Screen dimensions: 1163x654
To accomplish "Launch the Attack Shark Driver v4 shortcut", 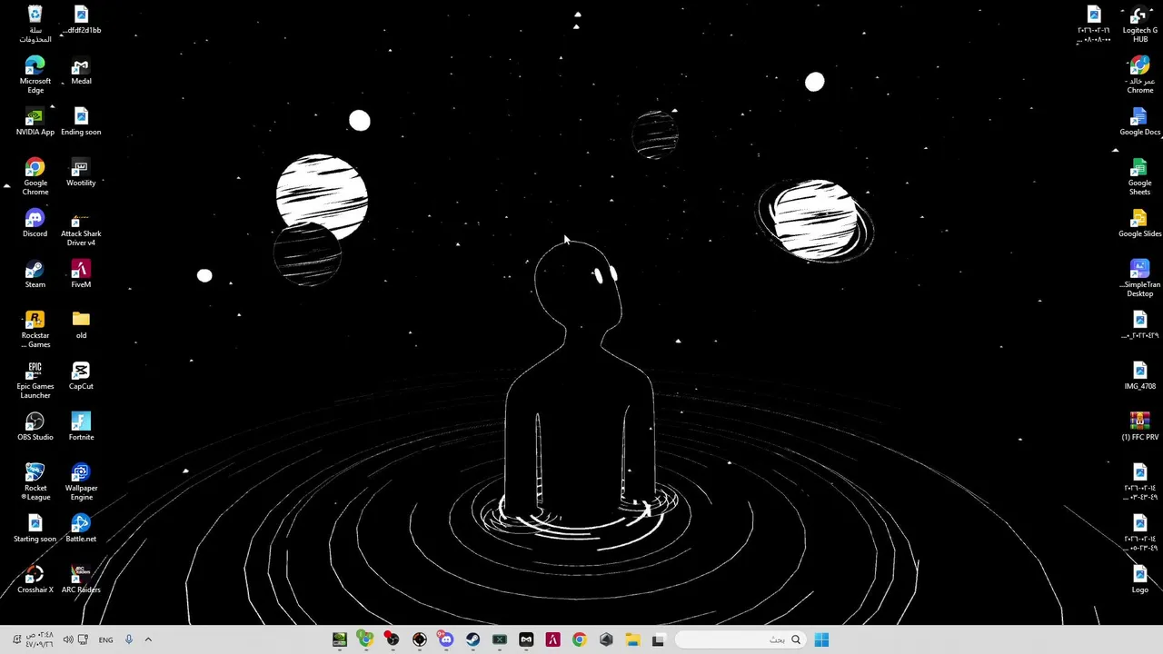I will 81,228.
